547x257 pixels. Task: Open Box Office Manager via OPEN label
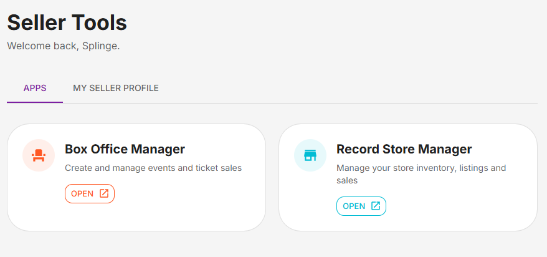point(82,194)
